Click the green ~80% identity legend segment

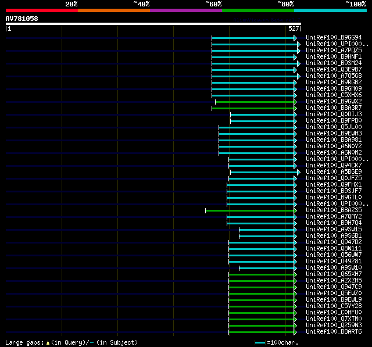coord(258,10)
